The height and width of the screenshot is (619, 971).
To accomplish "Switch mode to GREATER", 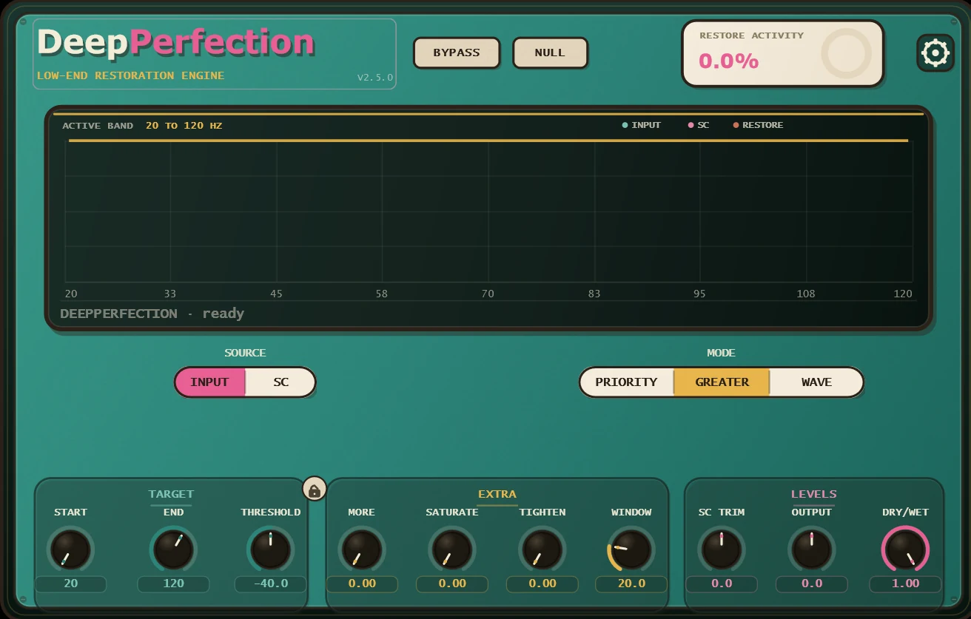I will (x=722, y=382).
